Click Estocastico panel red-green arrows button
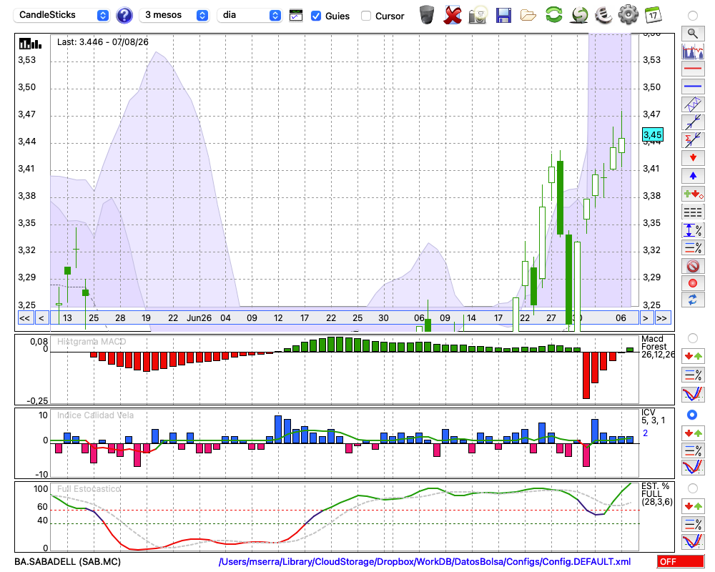Screen dimensions: 715x572 point(693,506)
